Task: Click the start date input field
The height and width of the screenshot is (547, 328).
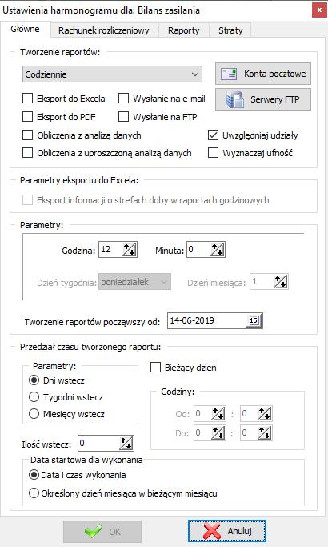Action: [206, 320]
